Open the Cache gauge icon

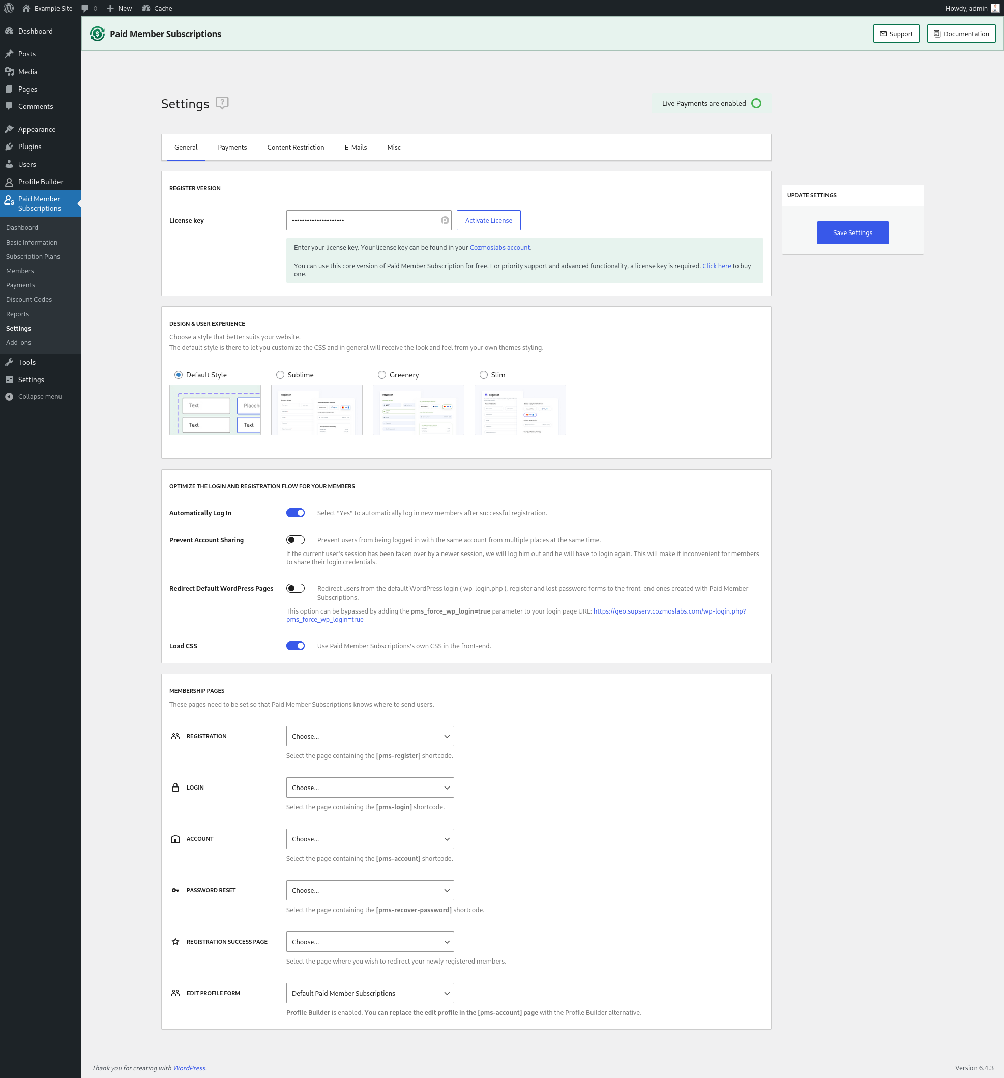[x=146, y=8]
